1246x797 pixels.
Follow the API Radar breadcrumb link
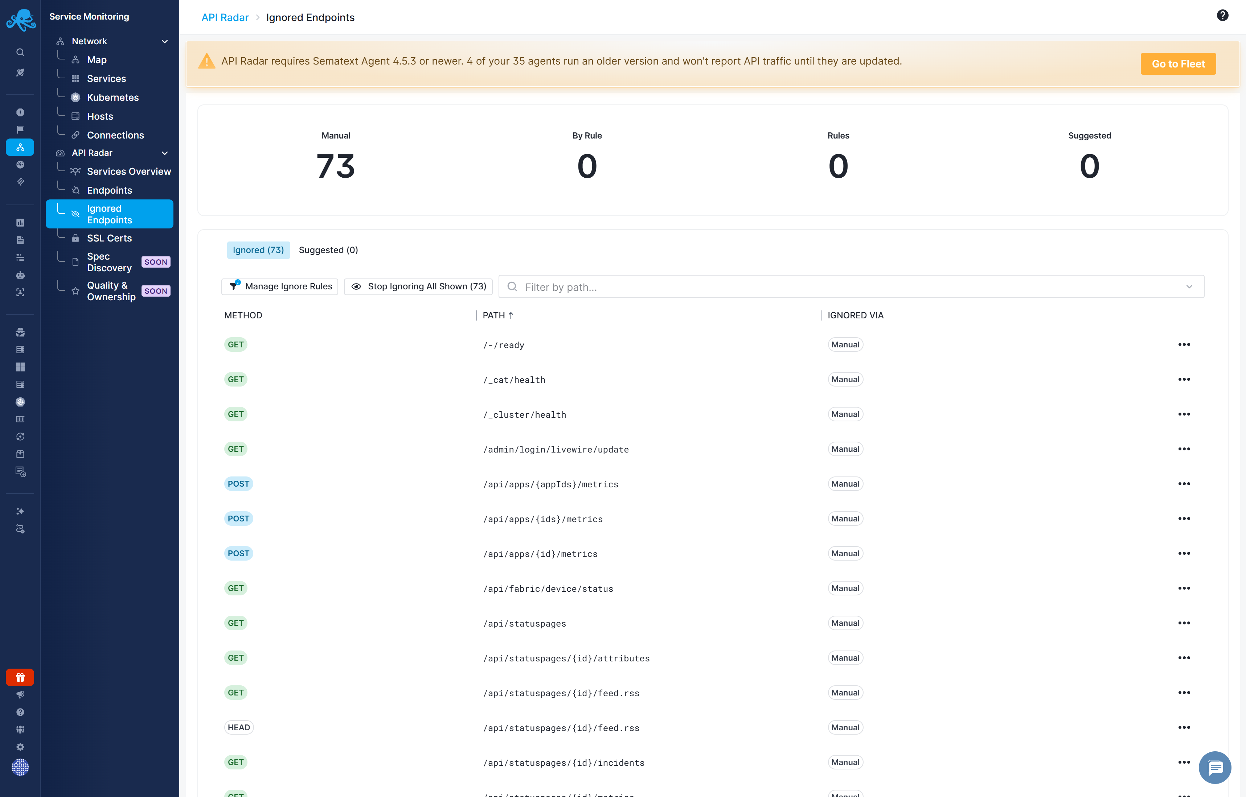pyautogui.click(x=225, y=18)
